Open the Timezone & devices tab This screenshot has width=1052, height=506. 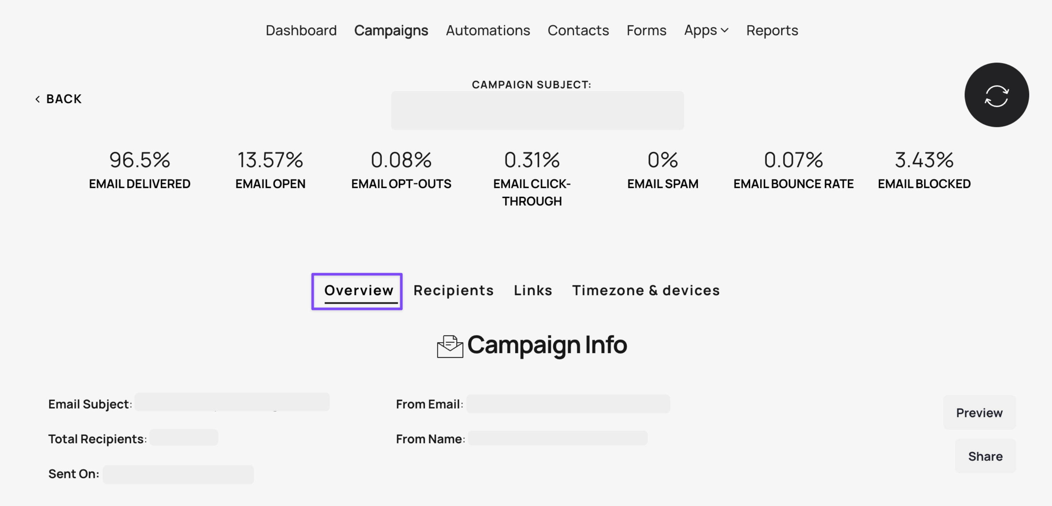point(646,290)
